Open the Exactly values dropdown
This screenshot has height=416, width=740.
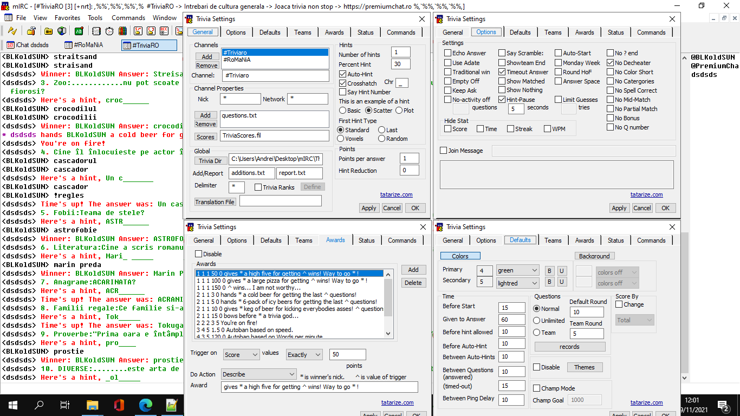click(x=304, y=355)
